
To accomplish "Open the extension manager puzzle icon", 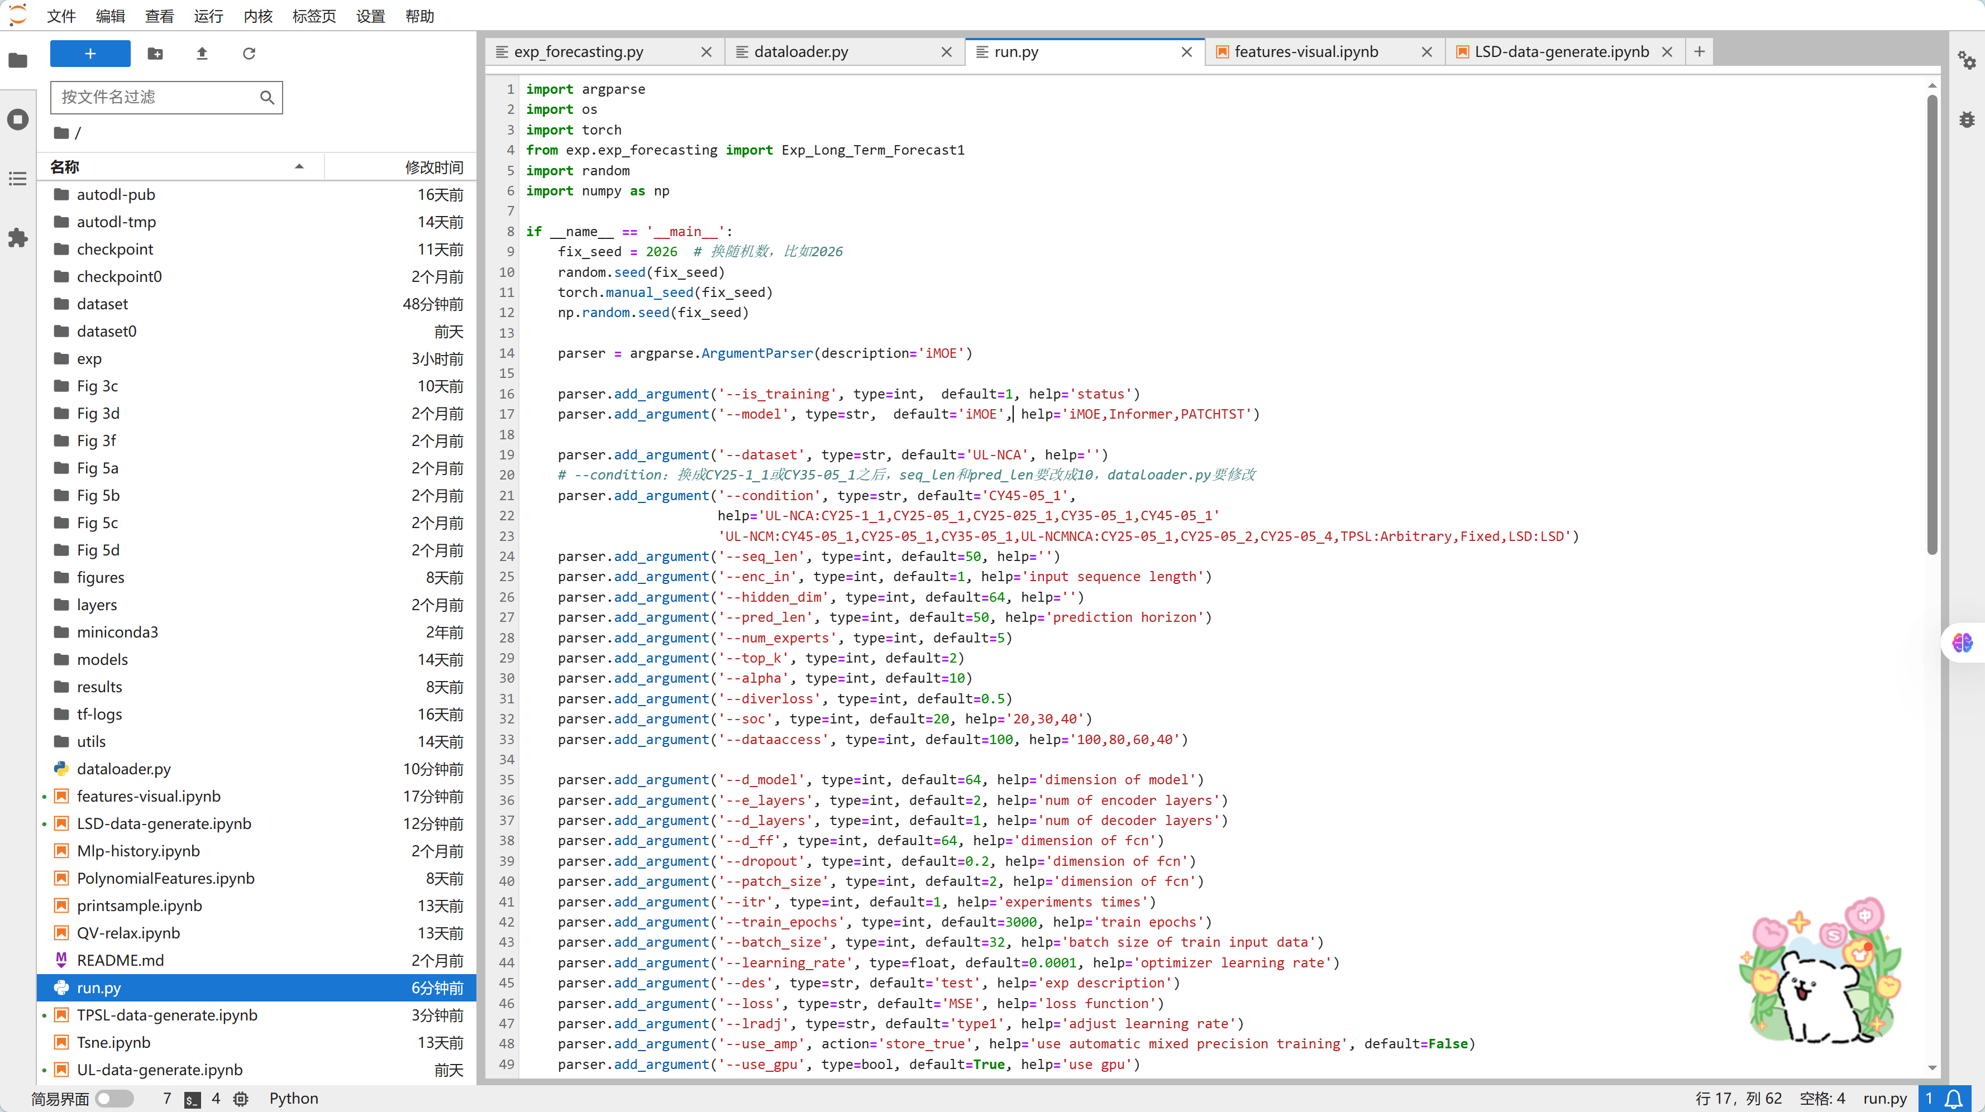I will coord(18,238).
